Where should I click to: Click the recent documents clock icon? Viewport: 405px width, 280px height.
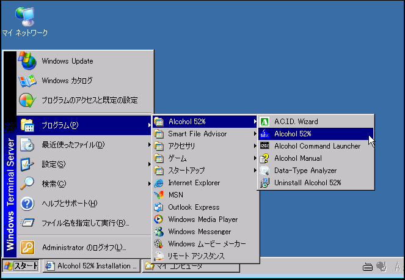coord(27,145)
